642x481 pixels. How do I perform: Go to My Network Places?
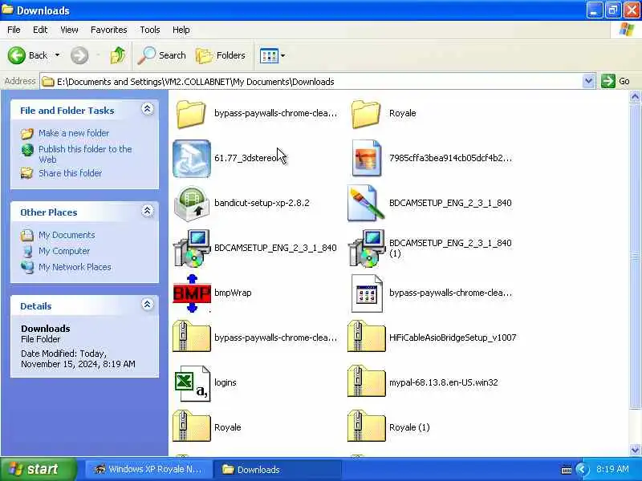coord(75,267)
